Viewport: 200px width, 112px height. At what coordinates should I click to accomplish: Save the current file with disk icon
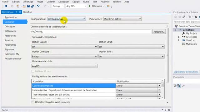[28, 6]
